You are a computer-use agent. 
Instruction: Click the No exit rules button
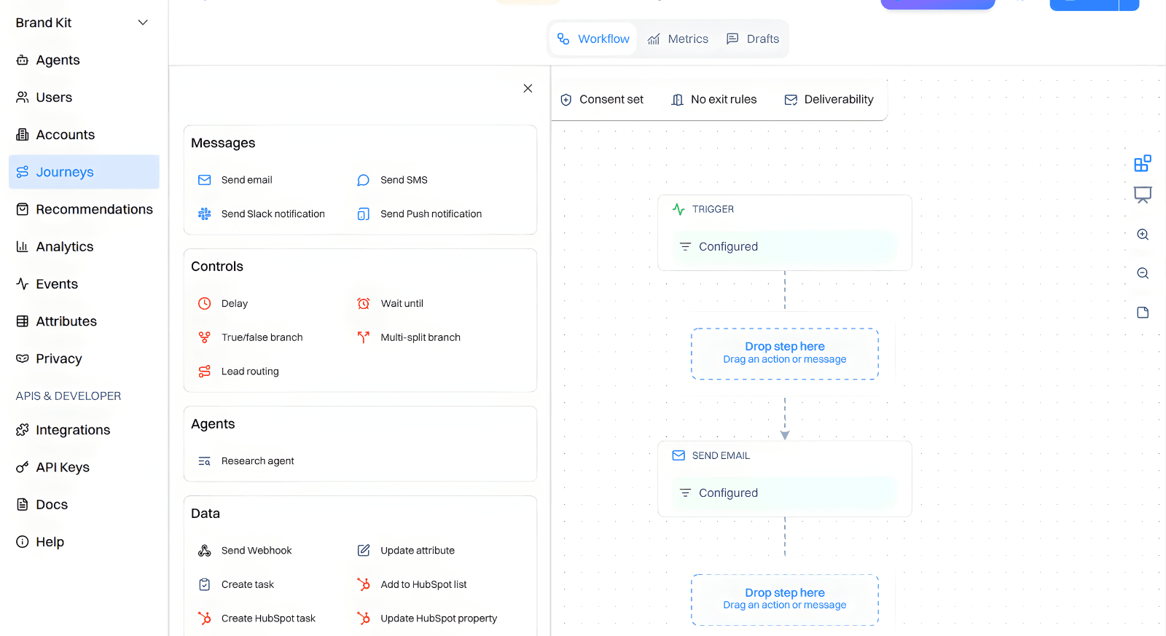pos(714,100)
